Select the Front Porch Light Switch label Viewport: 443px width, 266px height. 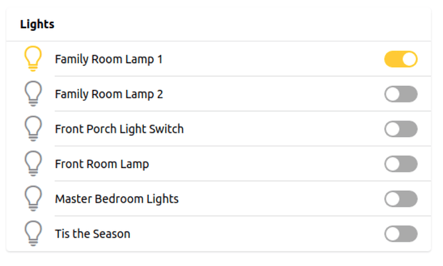tap(119, 129)
